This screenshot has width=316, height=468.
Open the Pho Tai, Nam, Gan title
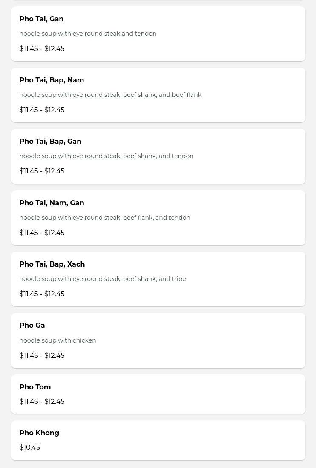(52, 203)
